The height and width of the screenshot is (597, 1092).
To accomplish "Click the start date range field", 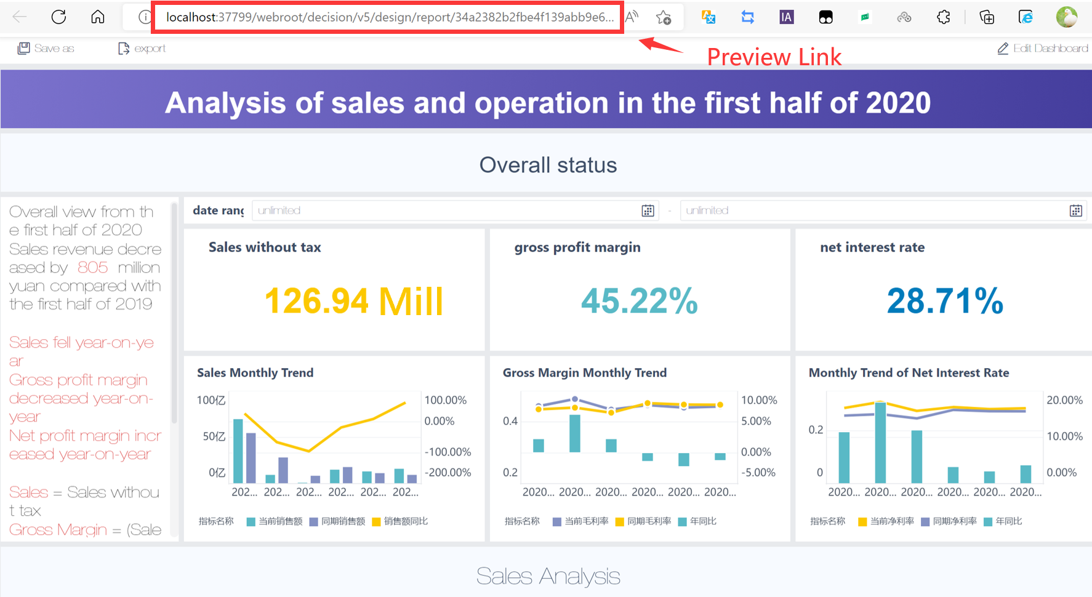I will click(455, 210).
